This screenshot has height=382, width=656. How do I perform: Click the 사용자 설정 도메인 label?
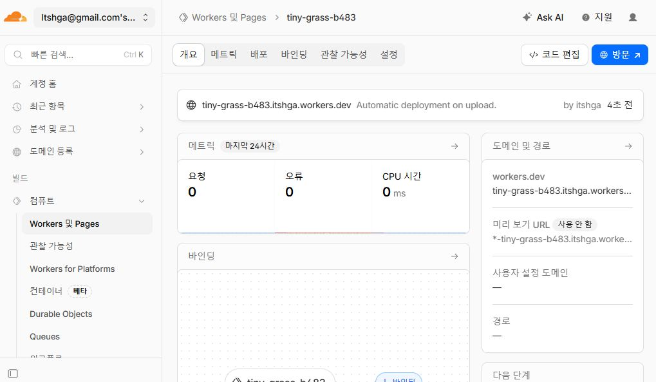point(530,273)
